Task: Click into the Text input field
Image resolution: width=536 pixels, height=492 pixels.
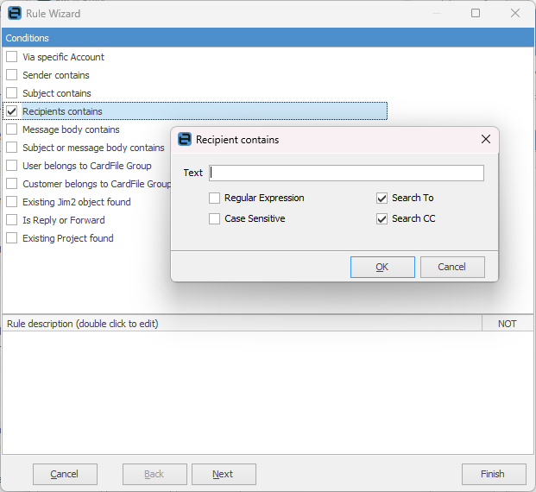Action: (346, 173)
